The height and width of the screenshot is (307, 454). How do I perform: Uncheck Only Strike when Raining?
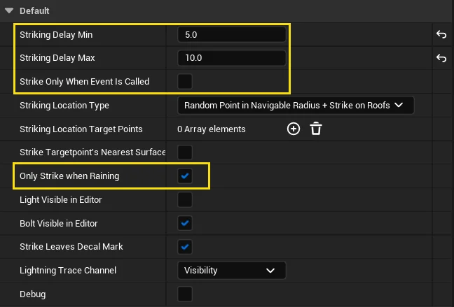[x=185, y=176]
